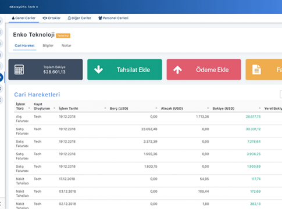Viewport: 282px width, 209px height.
Task: Click the document icon on the orange card
Action: 256,70
